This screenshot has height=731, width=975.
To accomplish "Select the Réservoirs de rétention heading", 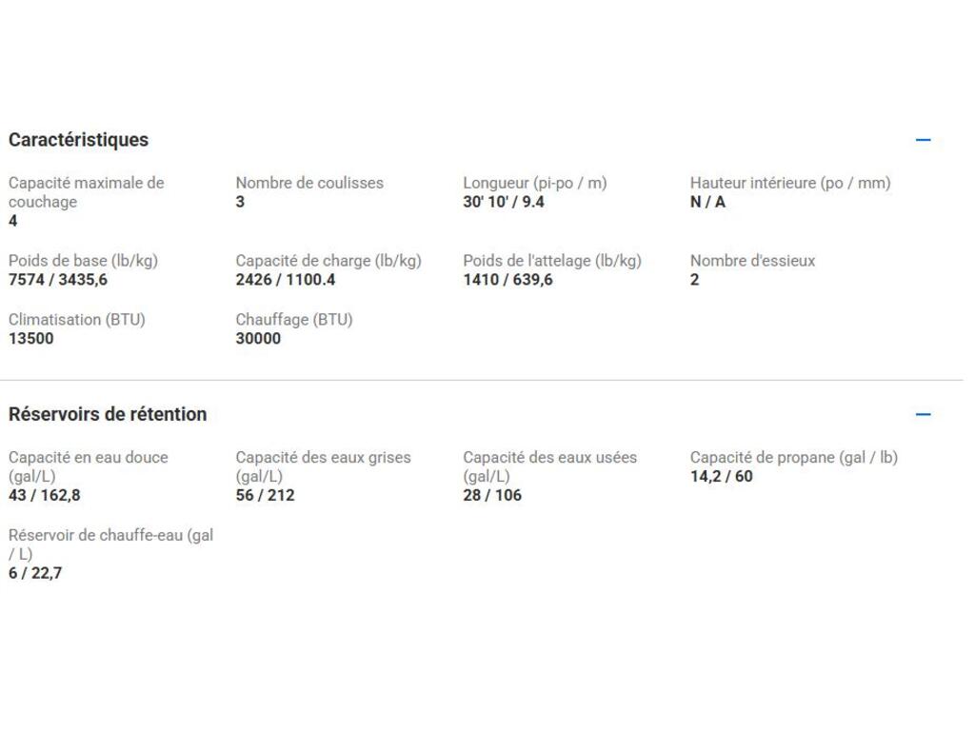I will 108,414.
